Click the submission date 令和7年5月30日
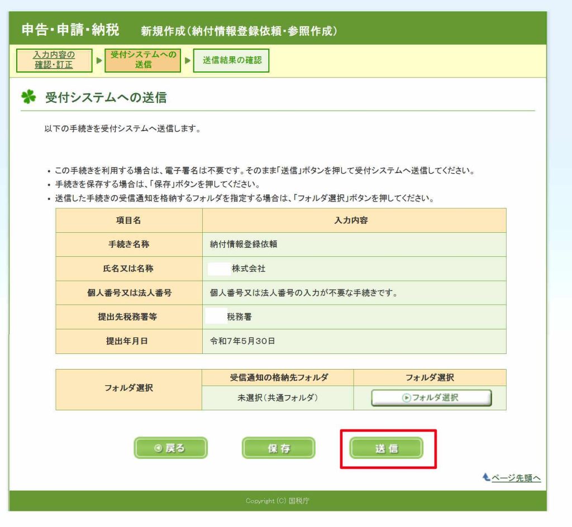Screen dimensions: 572x527 [x=242, y=341]
